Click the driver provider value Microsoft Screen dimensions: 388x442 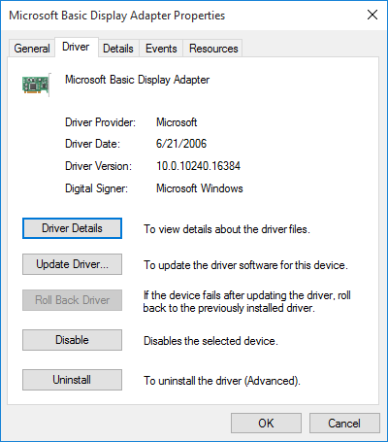[x=177, y=122]
